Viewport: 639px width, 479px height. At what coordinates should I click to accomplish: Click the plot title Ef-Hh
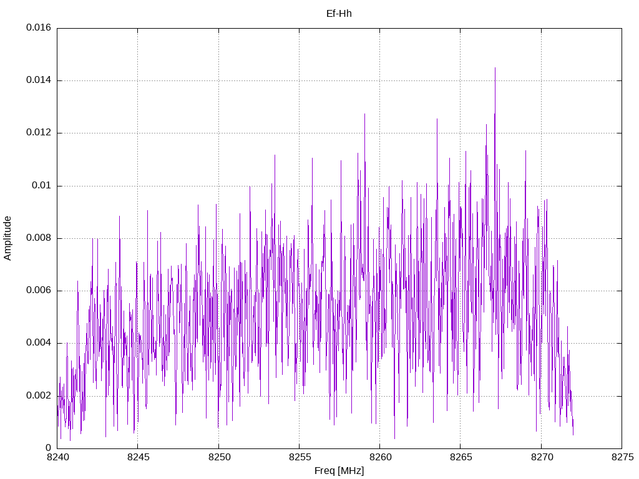[x=339, y=14]
